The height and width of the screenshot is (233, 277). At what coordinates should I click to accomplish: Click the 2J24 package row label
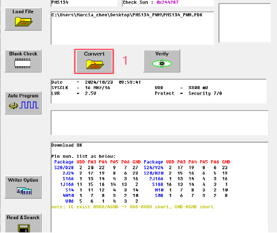68,173
